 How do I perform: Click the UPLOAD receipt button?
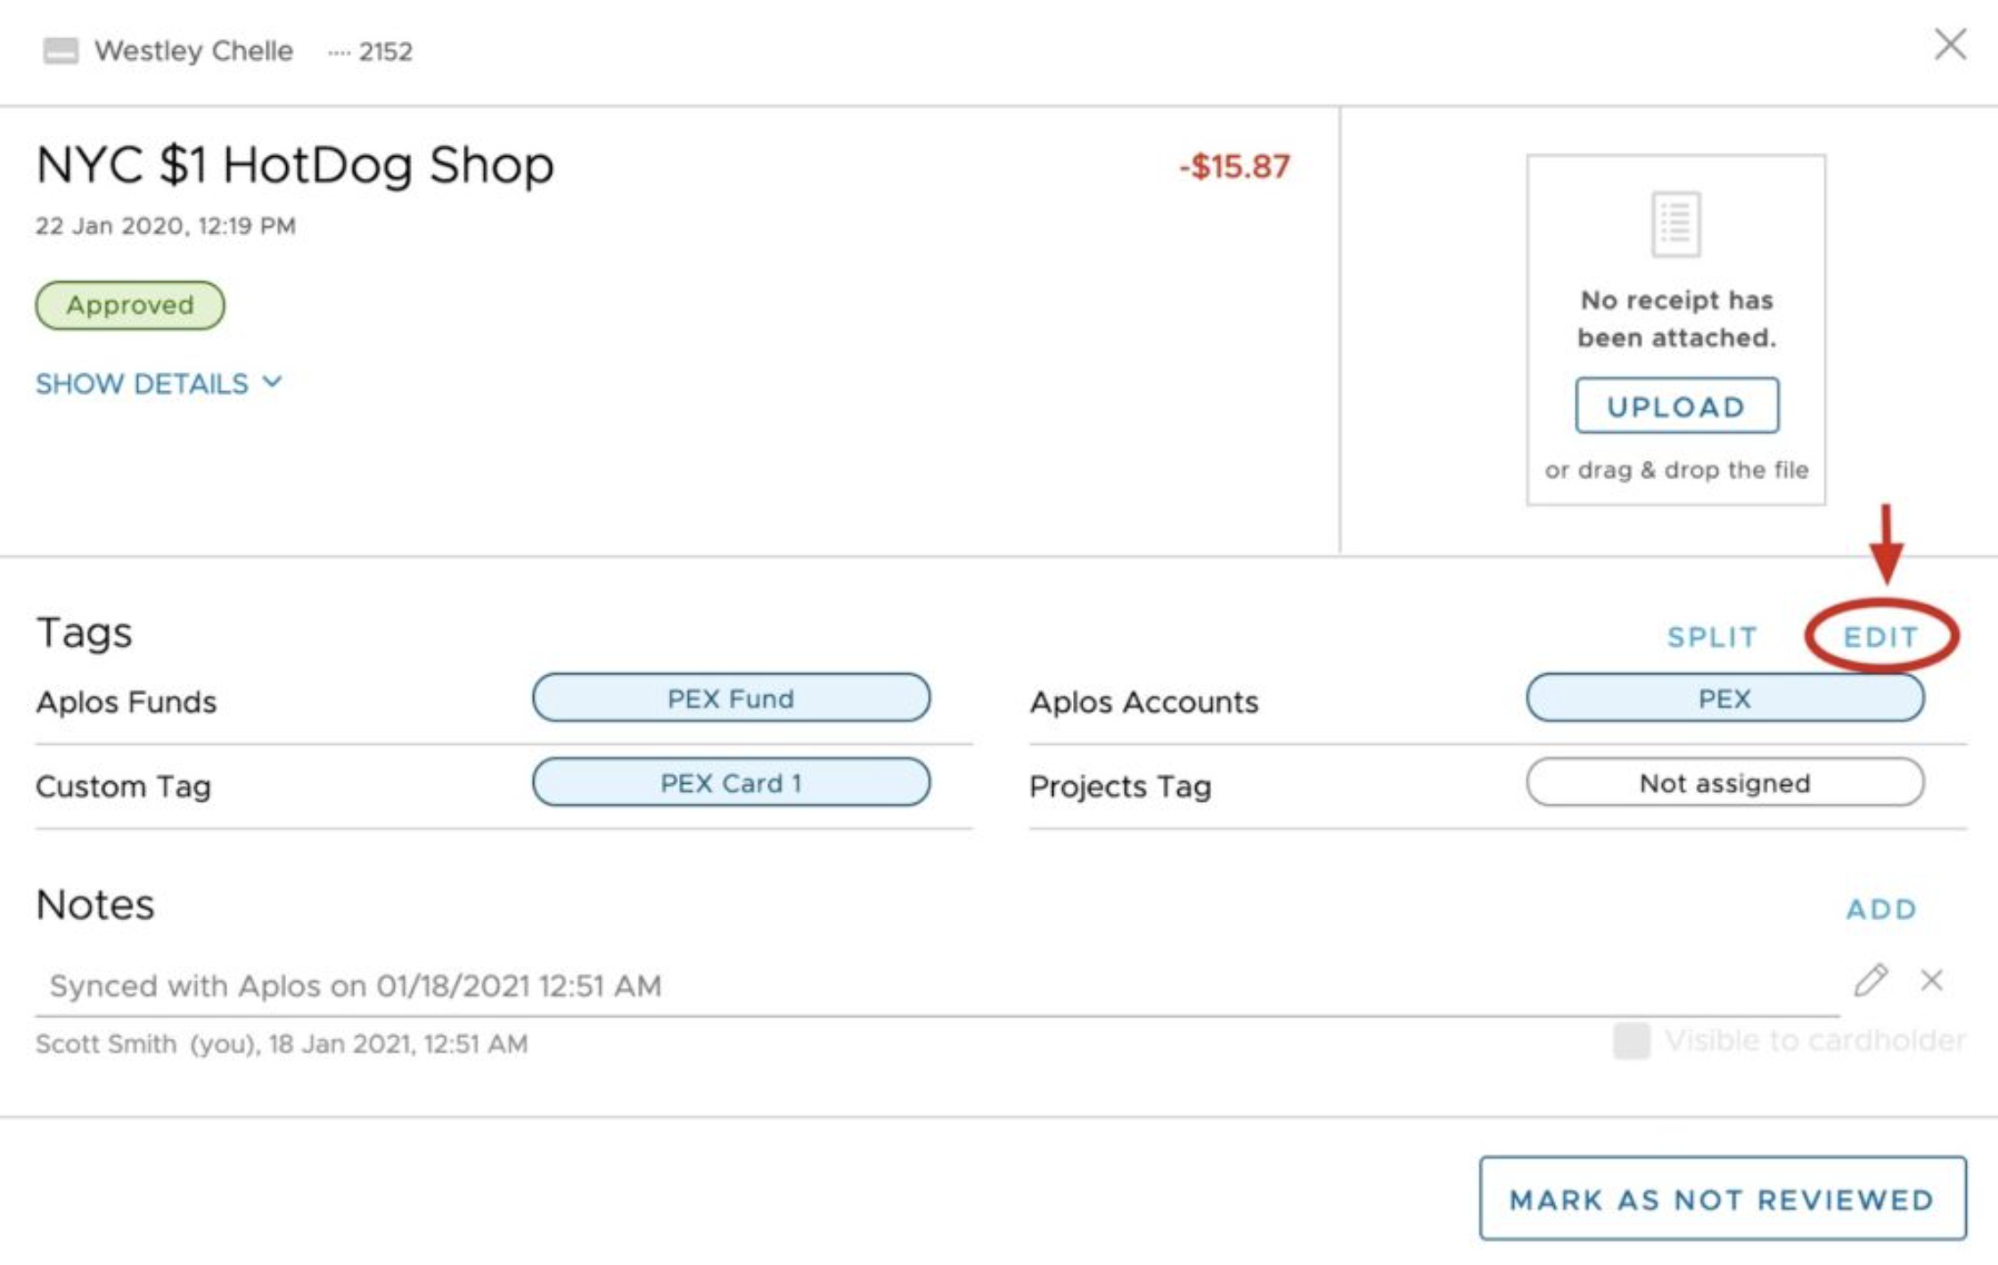(x=1676, y=406)
